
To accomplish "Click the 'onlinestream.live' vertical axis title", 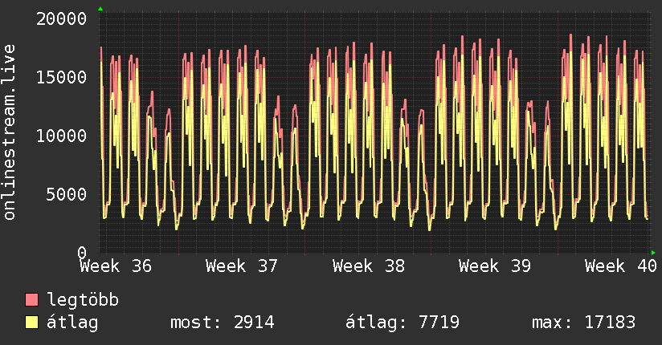I will (9, 132).
